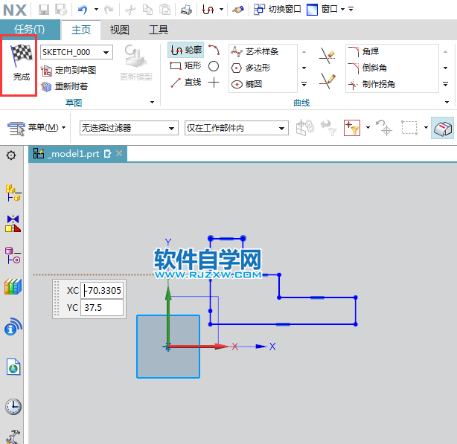Open the Constraint Navigator sidebar icon

pyautogui.click(x=13, y=224)
